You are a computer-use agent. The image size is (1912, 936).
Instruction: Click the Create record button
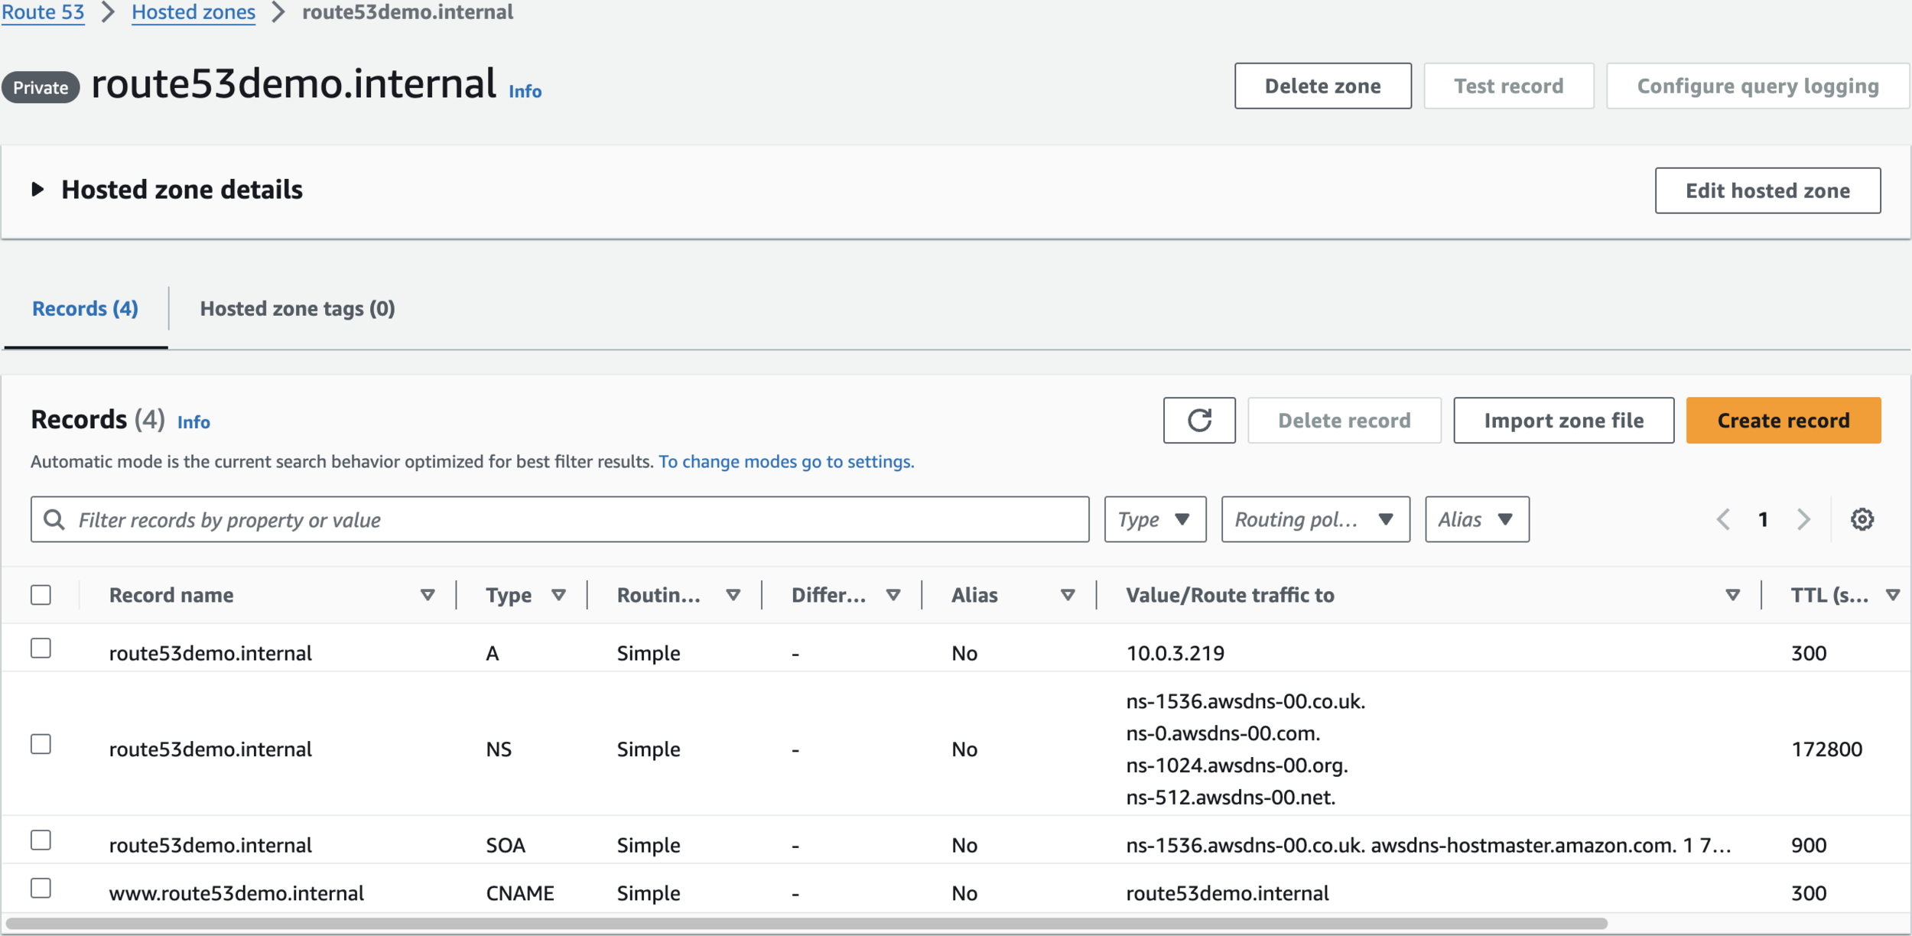click(1783, 420)
